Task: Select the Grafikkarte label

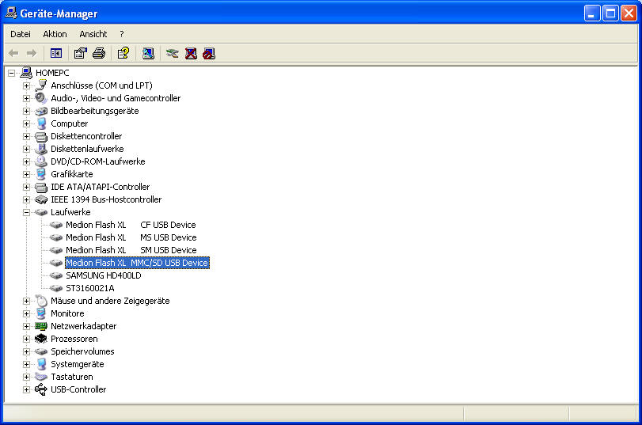Action: [72, 174]
